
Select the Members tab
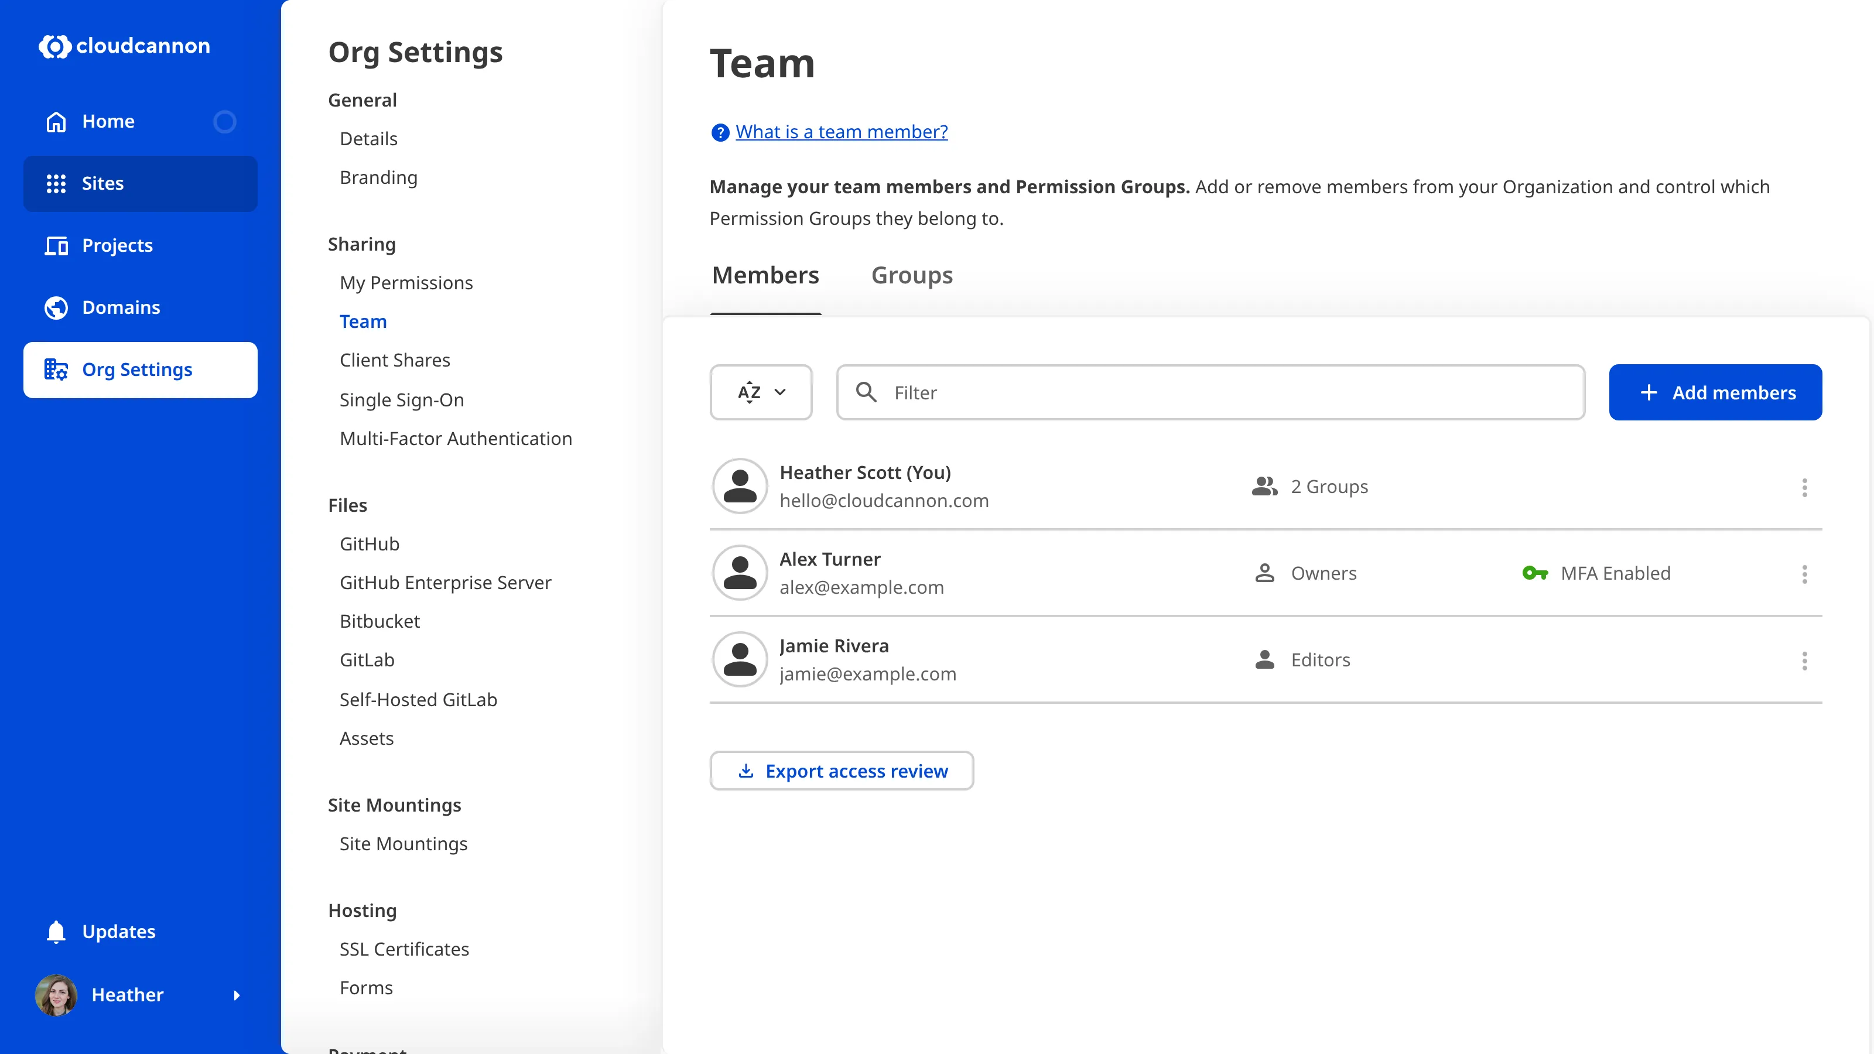click(765, 276)
